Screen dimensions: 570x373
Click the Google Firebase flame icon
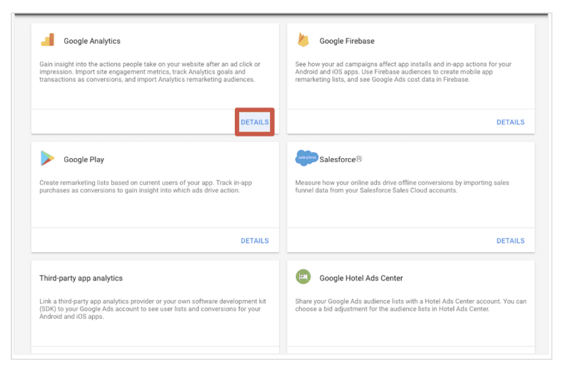tap(303, 41)
